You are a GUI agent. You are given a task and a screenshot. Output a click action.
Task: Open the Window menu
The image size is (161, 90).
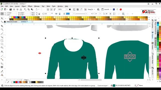(x=60, y=6)
